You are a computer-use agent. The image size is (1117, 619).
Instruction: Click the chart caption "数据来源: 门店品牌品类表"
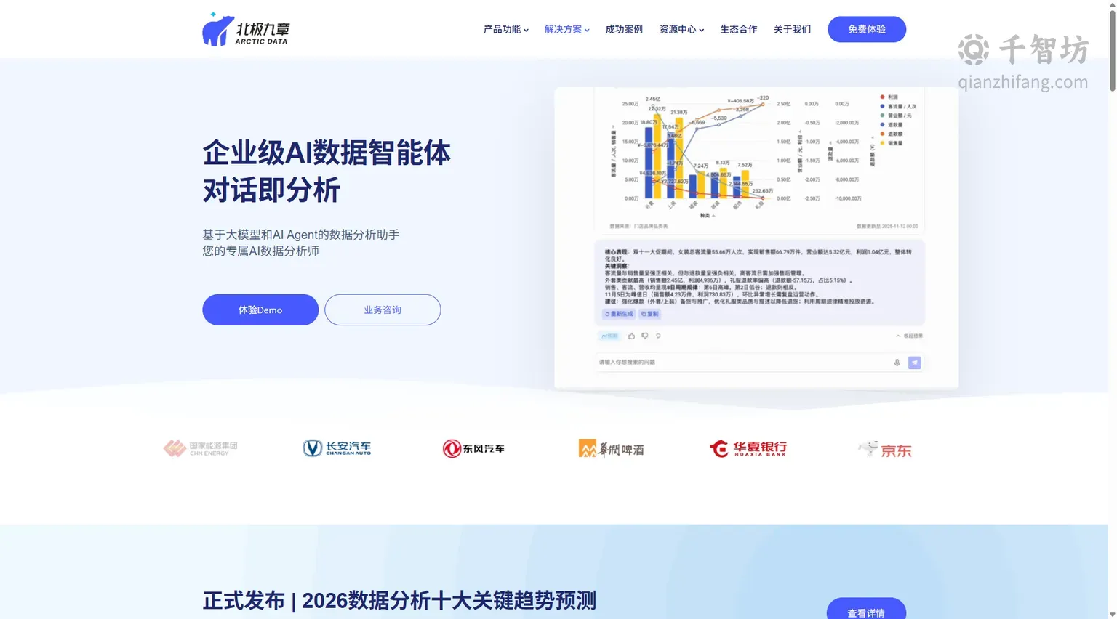click(638, 227)
